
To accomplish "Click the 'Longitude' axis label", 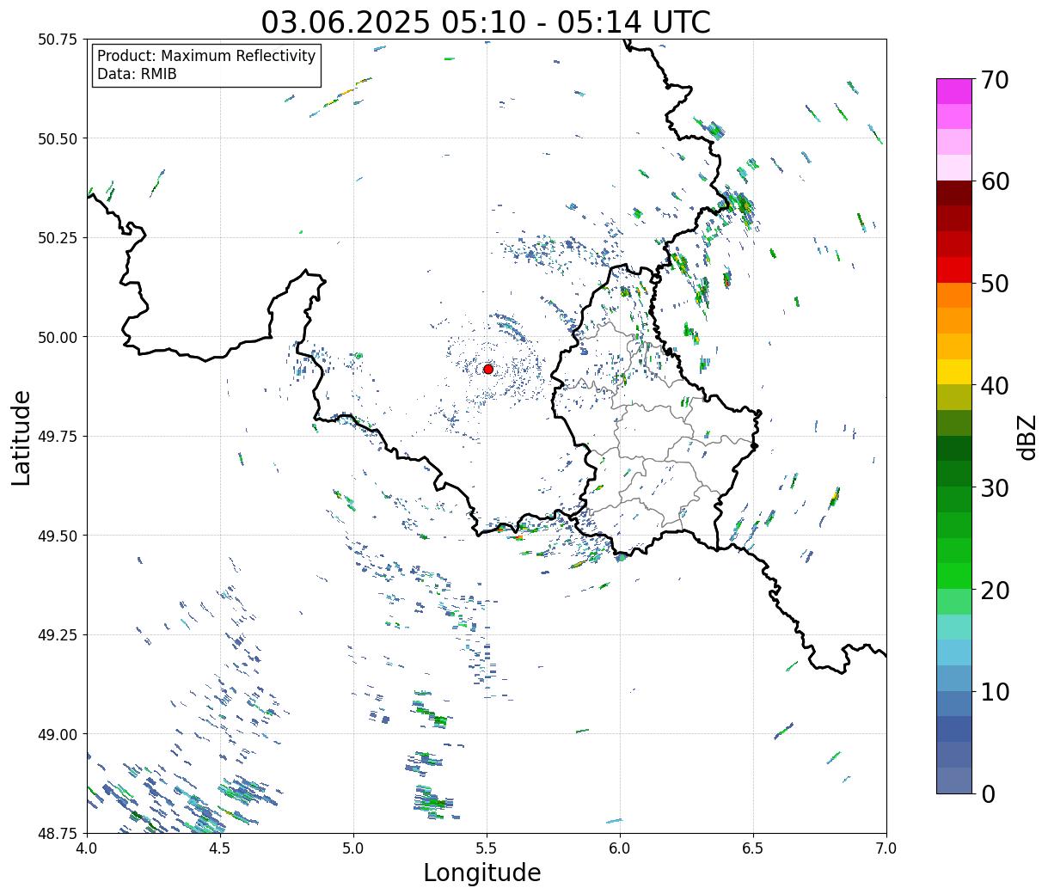I will (x=482, y=873).
